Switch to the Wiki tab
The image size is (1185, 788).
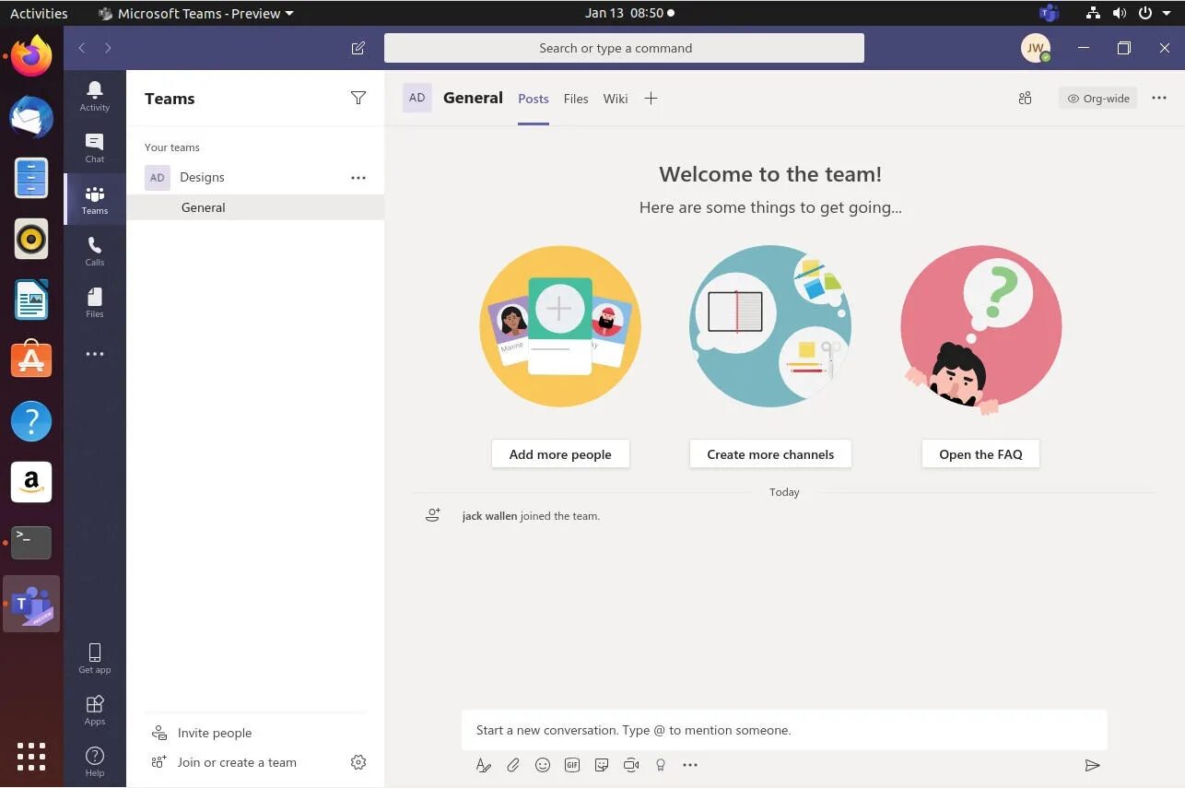coord(616,99)
